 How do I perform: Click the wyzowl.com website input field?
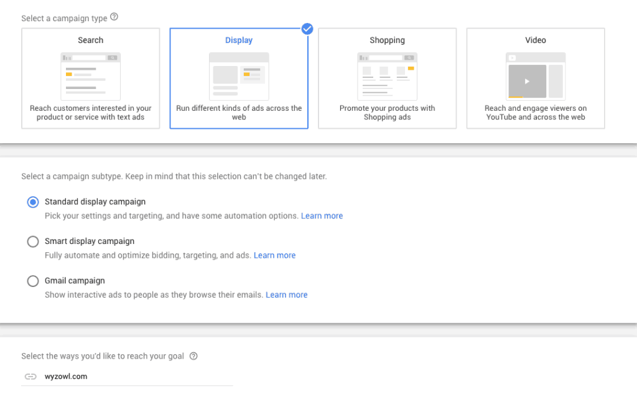127,377
